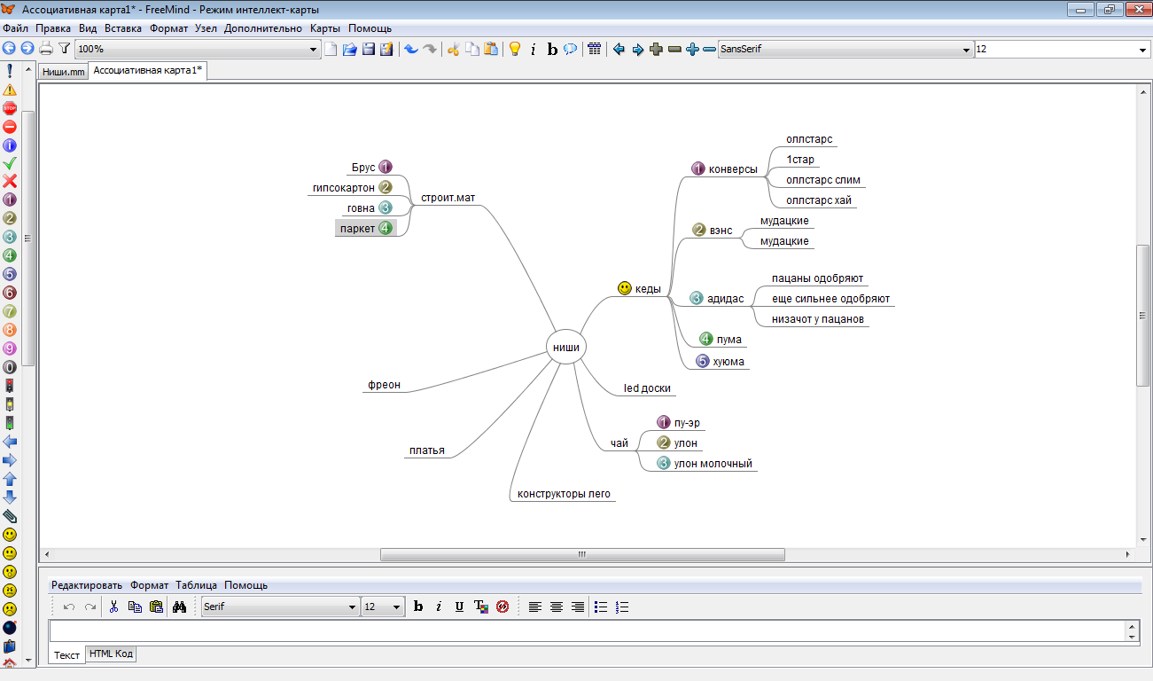Click the yellow warning triangle icon in the sidebar
Screen dimensions: 1153x681
pyautogui.click(x=10, y=90)
